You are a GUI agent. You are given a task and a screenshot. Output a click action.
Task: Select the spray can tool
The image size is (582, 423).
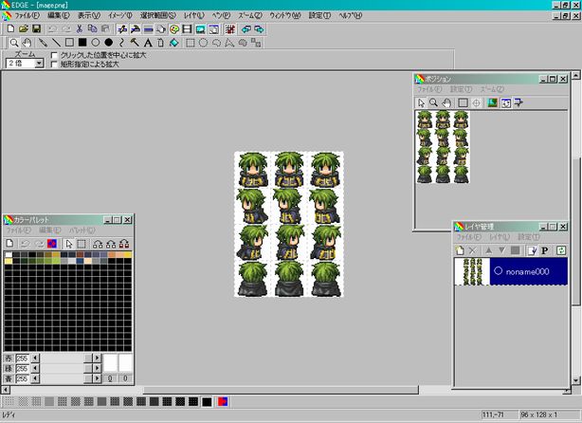point(161,43)
